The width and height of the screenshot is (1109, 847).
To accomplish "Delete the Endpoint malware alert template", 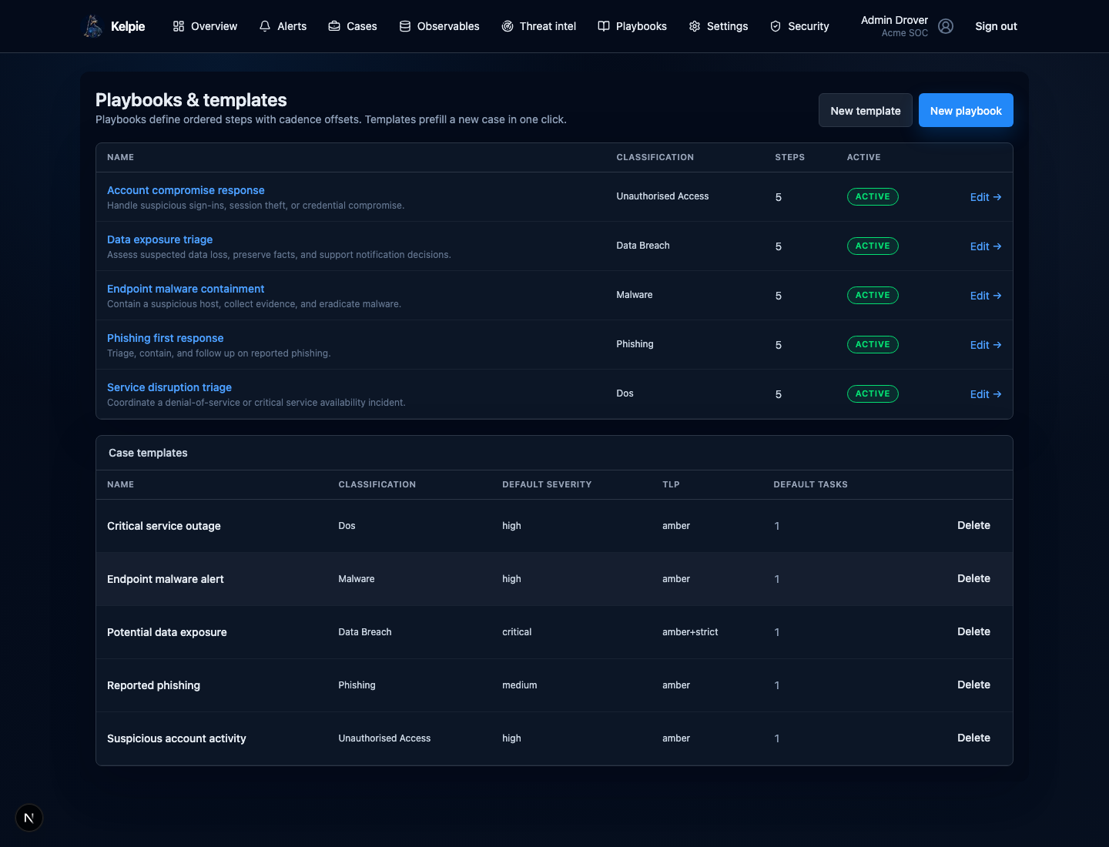I will 973,578.
